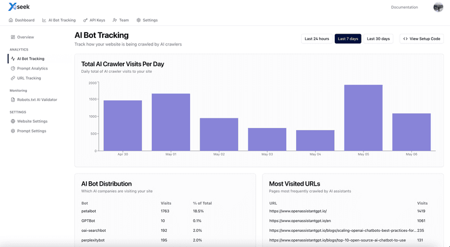Click the Prompt Settings gear icon

point(13,131)
